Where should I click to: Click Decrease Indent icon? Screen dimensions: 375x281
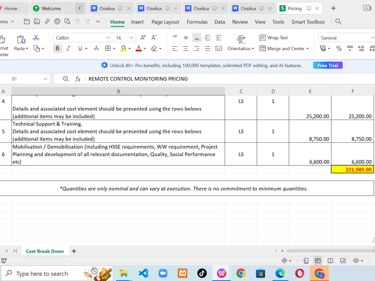pyautogui.click(x=208, y=37)
